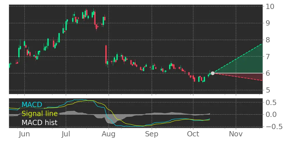The height and width of the screenshot is (141, 283).
Task: Click the Oct month axis label
Action: click(x=193, y=134)
